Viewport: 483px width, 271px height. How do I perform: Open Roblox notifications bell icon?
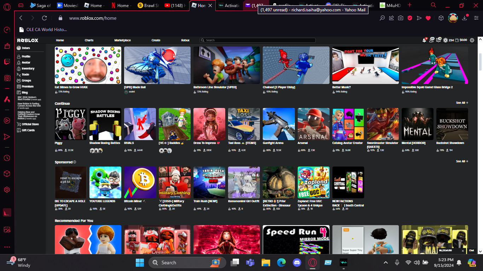(424, 40)
